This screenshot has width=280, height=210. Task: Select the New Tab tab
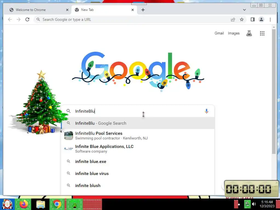[x=104, y=10]
